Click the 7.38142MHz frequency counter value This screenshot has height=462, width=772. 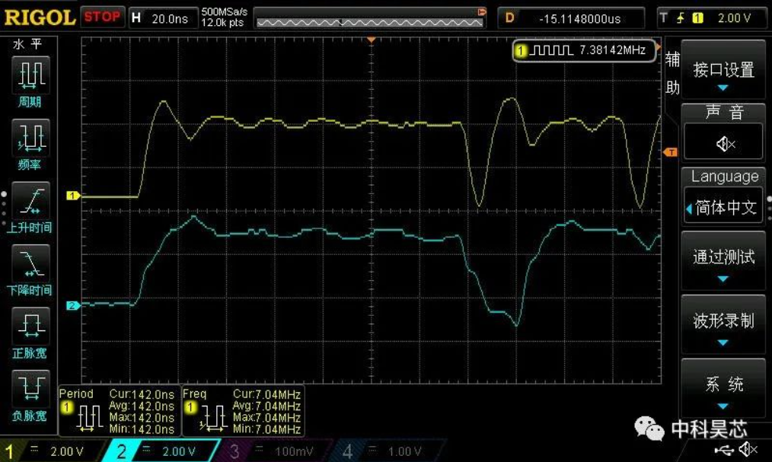tap(612, 49)
